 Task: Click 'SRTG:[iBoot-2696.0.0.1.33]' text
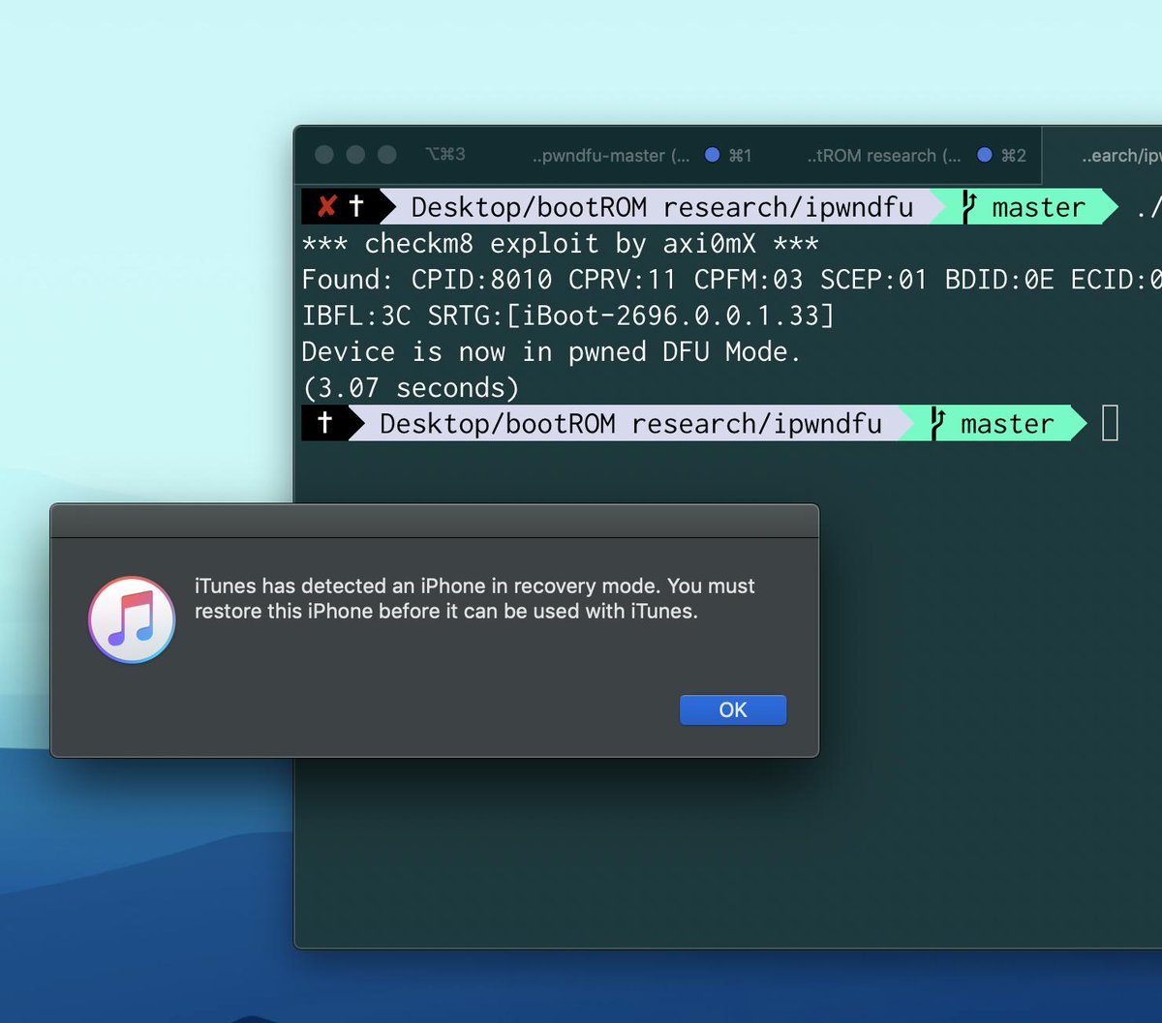click(x=631, y=316)
